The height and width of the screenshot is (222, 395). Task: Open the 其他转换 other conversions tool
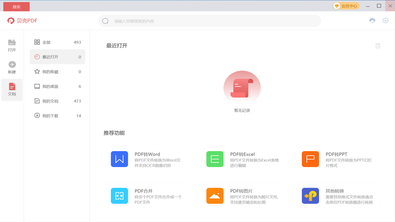[310, 196]
